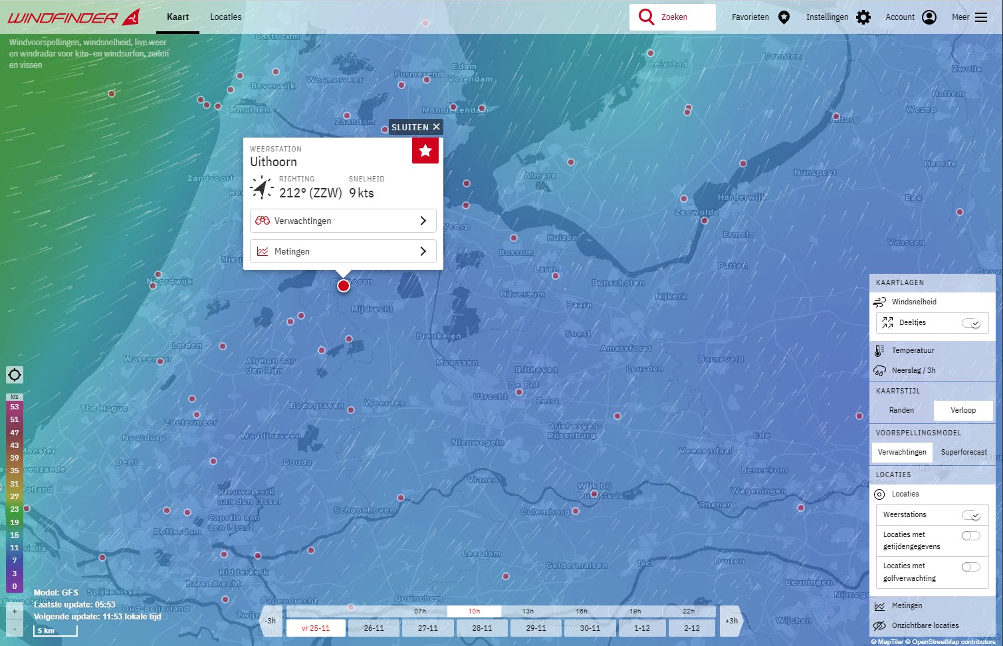Open the Meer menu

pyautogui.click(x=969, y=17)
